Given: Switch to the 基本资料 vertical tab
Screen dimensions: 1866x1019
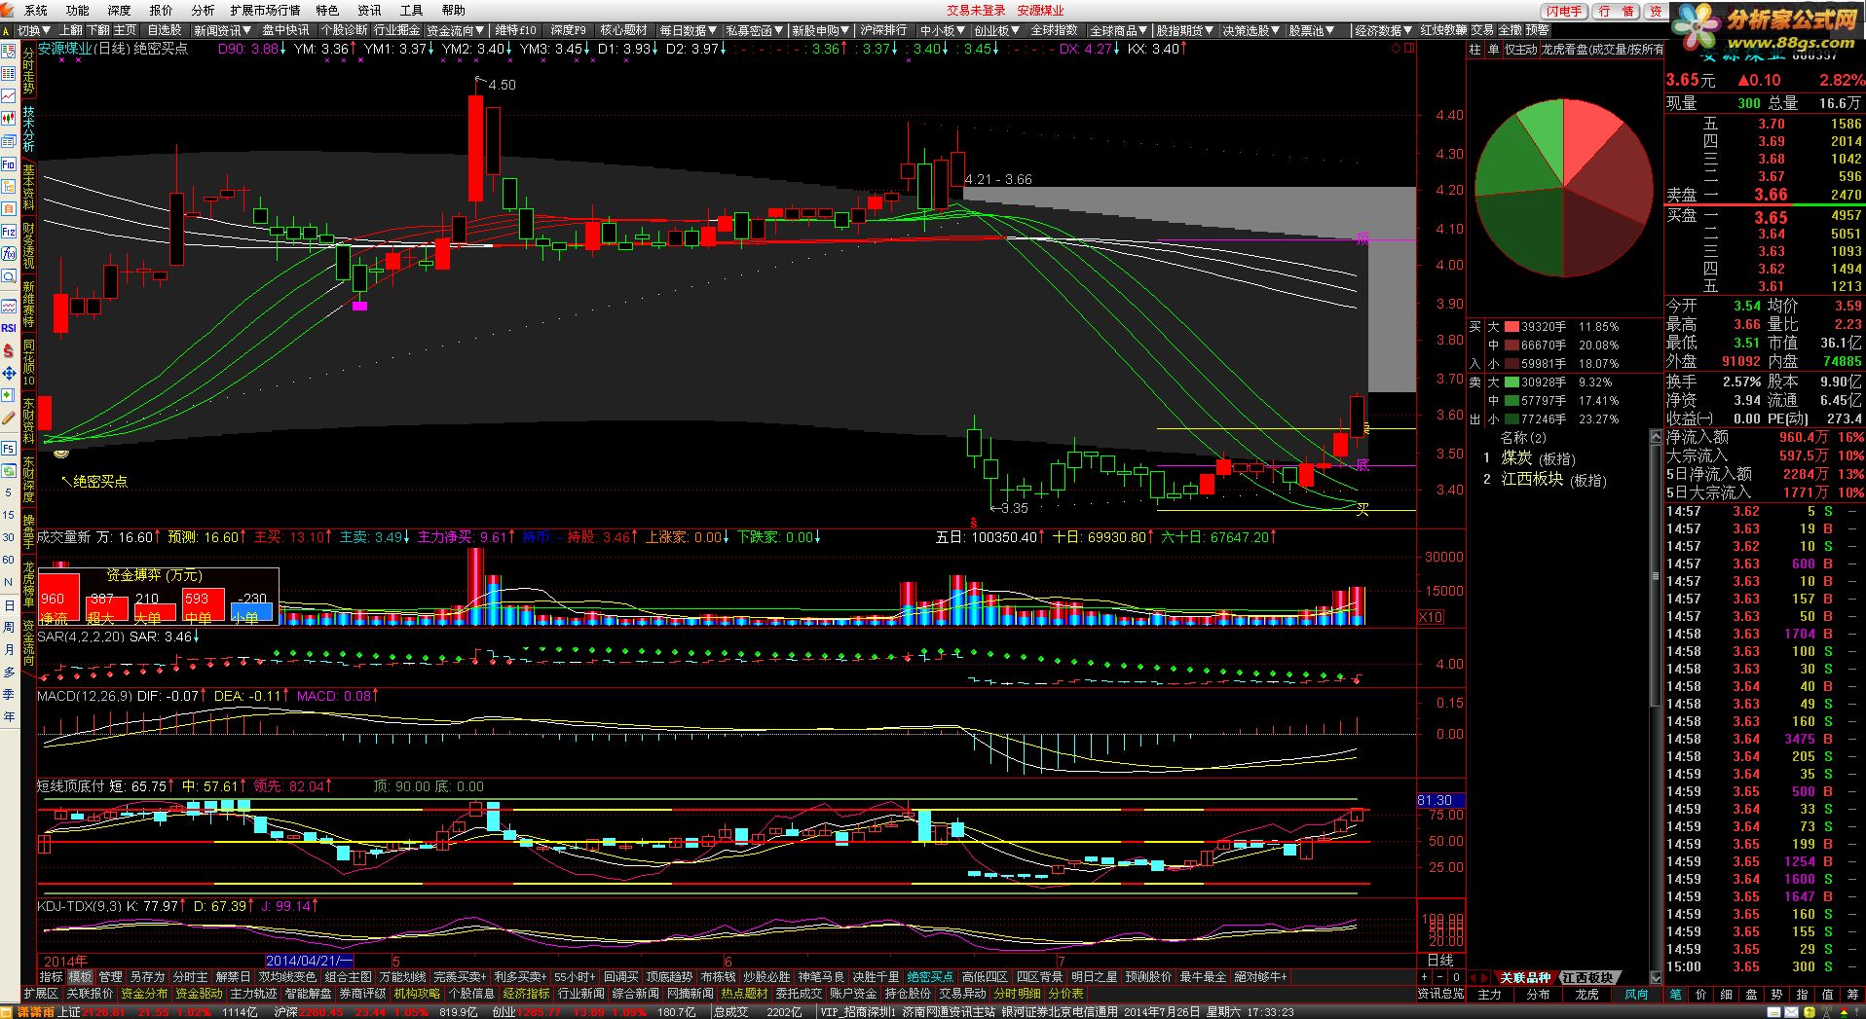Looking at the screenshot, I should click(x=28, y=187).
